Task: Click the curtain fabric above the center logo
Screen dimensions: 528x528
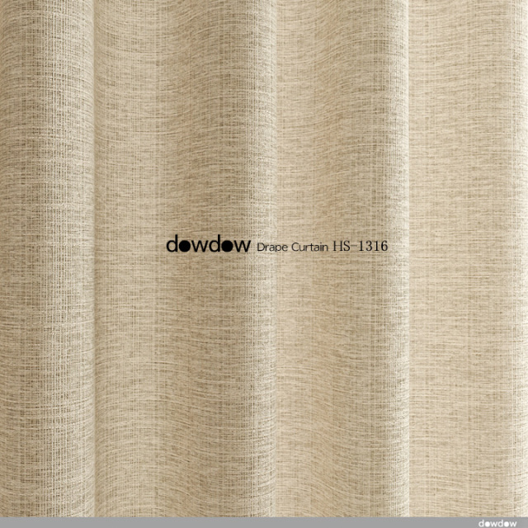Action: click(x=264, y=124)
